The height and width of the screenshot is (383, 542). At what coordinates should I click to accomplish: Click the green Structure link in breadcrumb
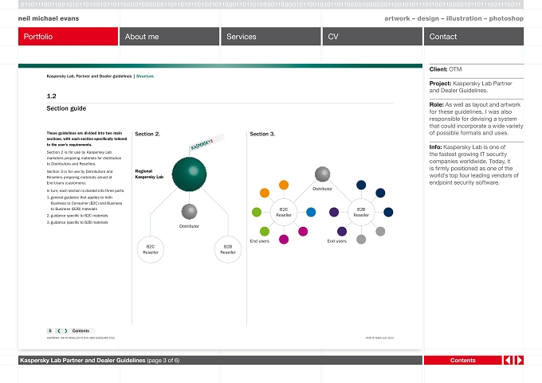(145, 76)
